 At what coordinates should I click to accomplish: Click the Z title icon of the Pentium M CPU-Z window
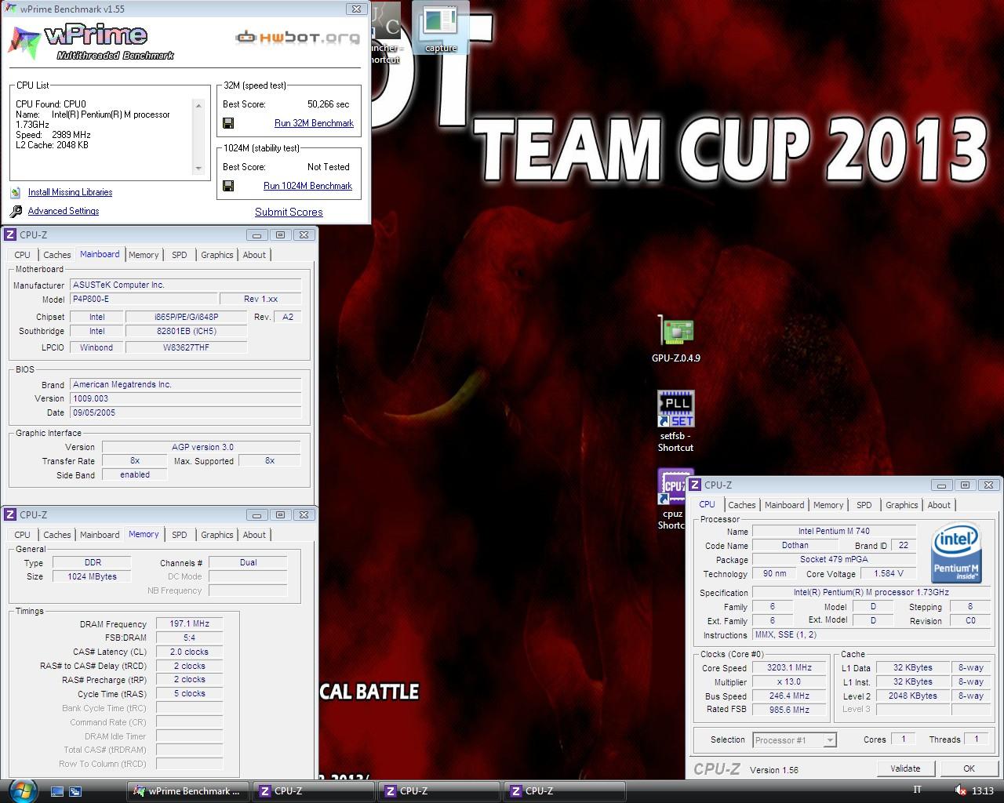pyautogui.click(x=695, y=485)
